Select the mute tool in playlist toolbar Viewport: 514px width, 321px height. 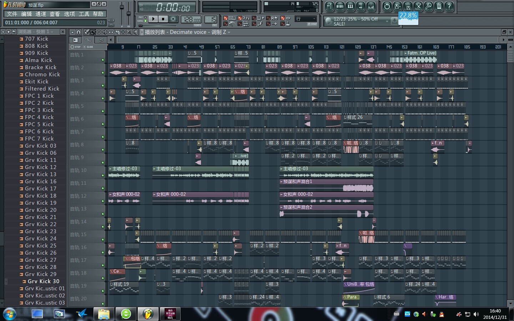[105, 32]
